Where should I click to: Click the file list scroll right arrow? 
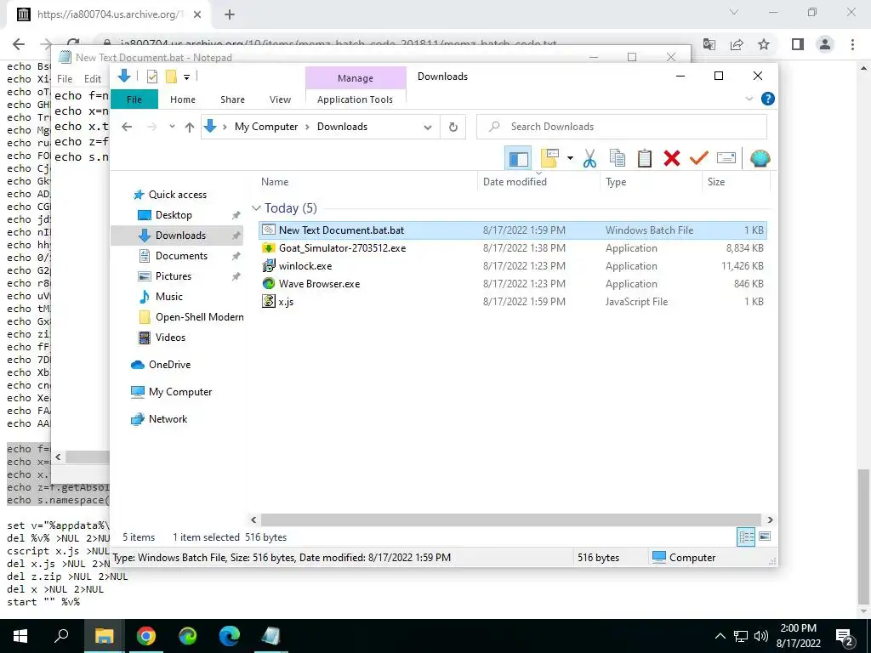770,520
